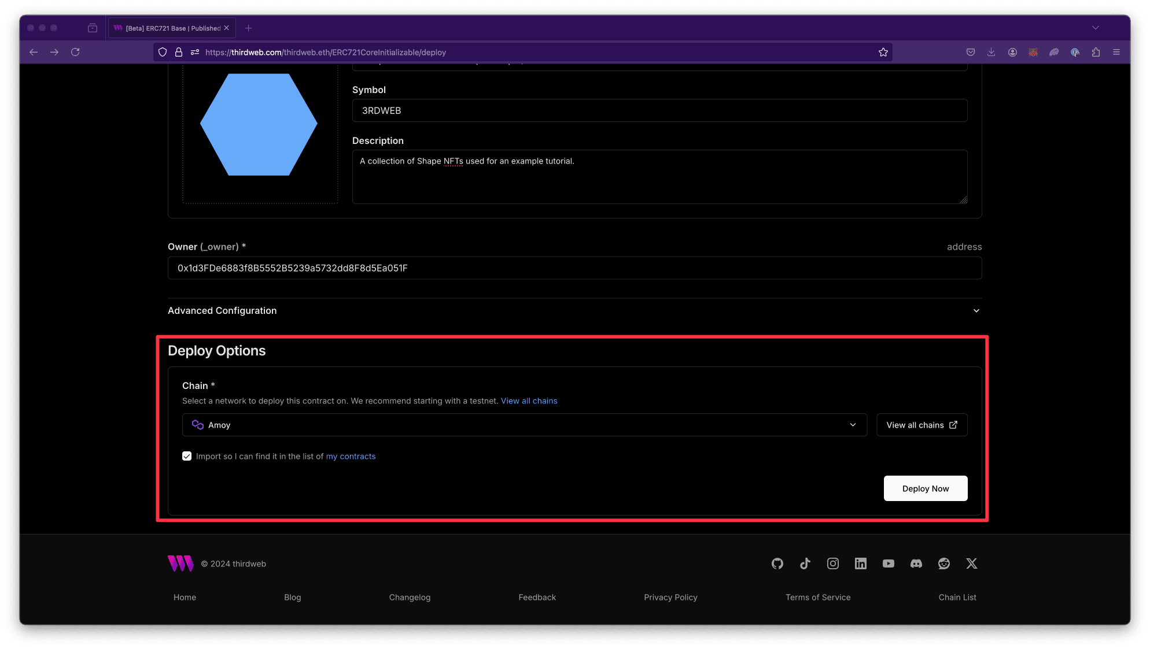
Task: Join the Discord via the footer icon
Action: [916, 563]
